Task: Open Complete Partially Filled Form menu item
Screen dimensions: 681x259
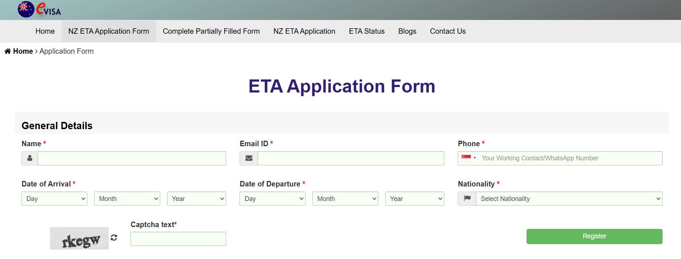Action: tap(211, 31)
